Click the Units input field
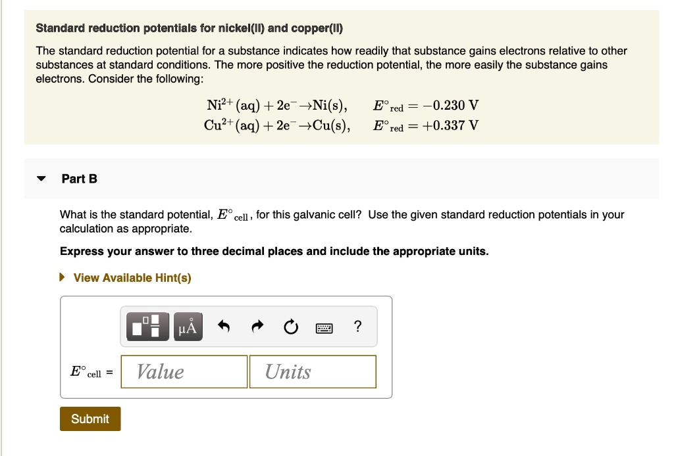Screen dimensions: 674x456 click(312, 372)
